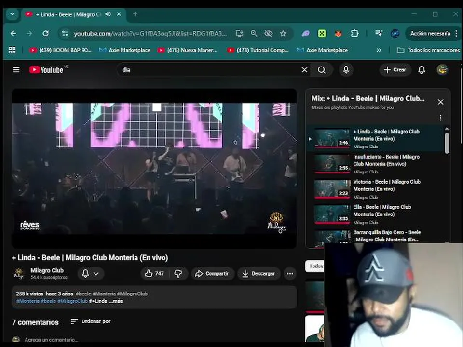Click the Crear button

395,70
